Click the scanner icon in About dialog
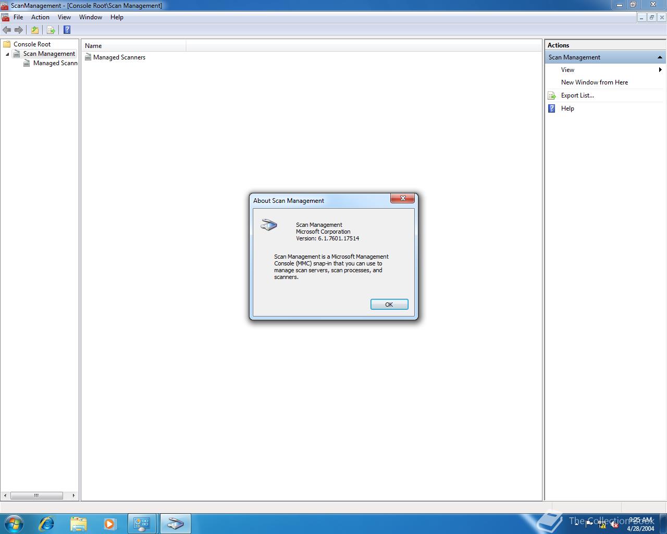The width and height of the screenshot is (667, 534). point(269,225)
